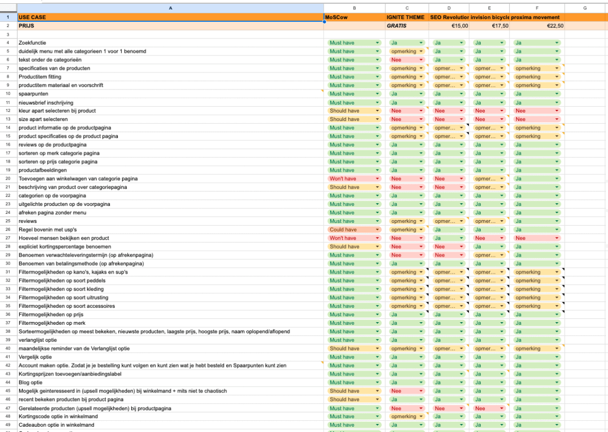Select the Filtermogelijkheden op merk cell

tap(171, 323)
